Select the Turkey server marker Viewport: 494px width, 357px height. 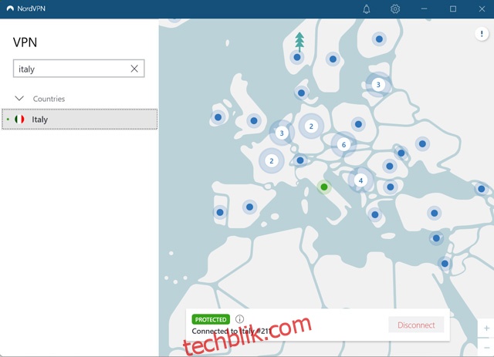click(x=434, y=213)
